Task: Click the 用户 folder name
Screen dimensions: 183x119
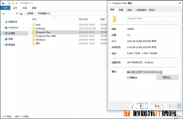Action: click(x=38, y=43)
